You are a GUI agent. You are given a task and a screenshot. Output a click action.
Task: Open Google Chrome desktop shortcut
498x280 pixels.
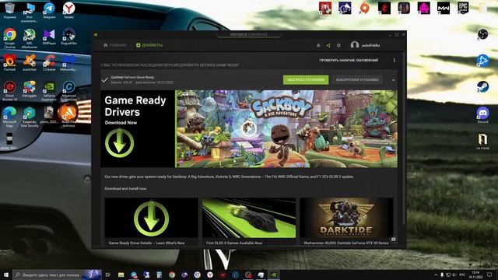[x=9, y=38]
